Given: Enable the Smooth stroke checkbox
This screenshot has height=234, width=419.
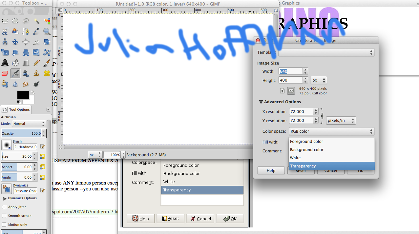Looking at the screenshot, I should point(4,216).
